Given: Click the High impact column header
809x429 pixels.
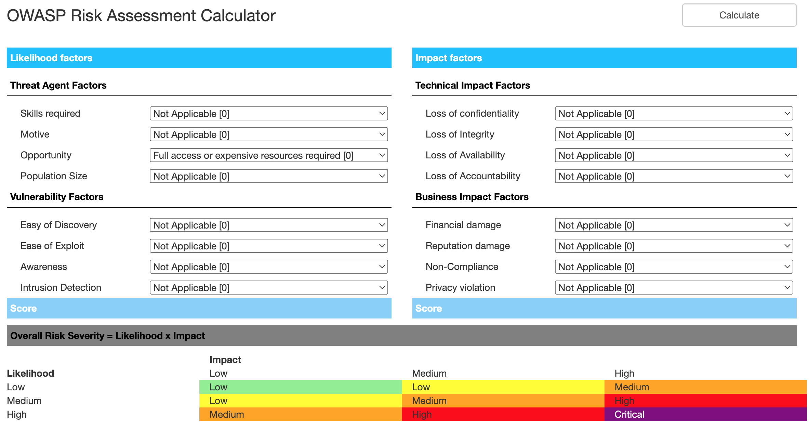Looking at the screenshot, I should point(624,373).
